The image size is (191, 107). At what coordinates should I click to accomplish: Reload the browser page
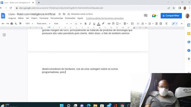[x=11, y=8]
